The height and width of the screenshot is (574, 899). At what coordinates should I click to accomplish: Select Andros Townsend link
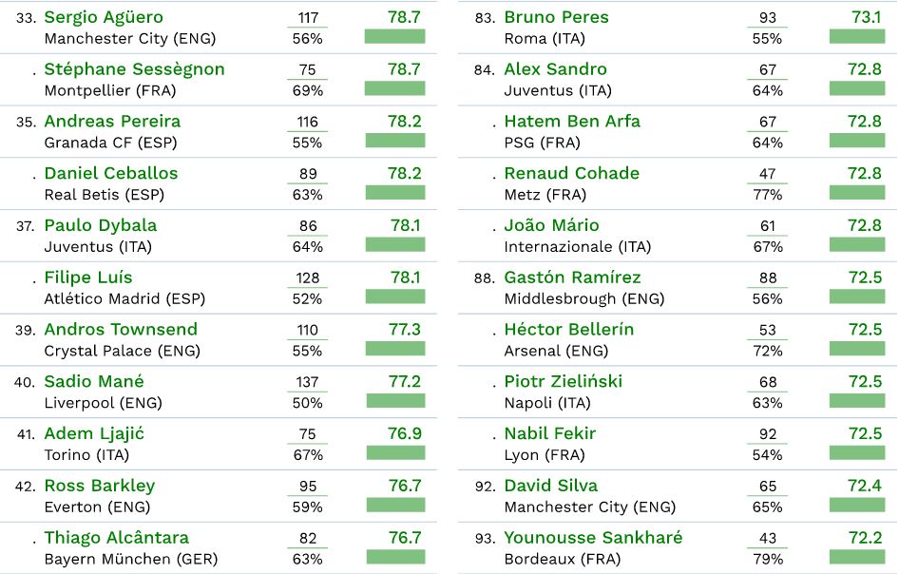pyautogui.click(x=121, y=329)
